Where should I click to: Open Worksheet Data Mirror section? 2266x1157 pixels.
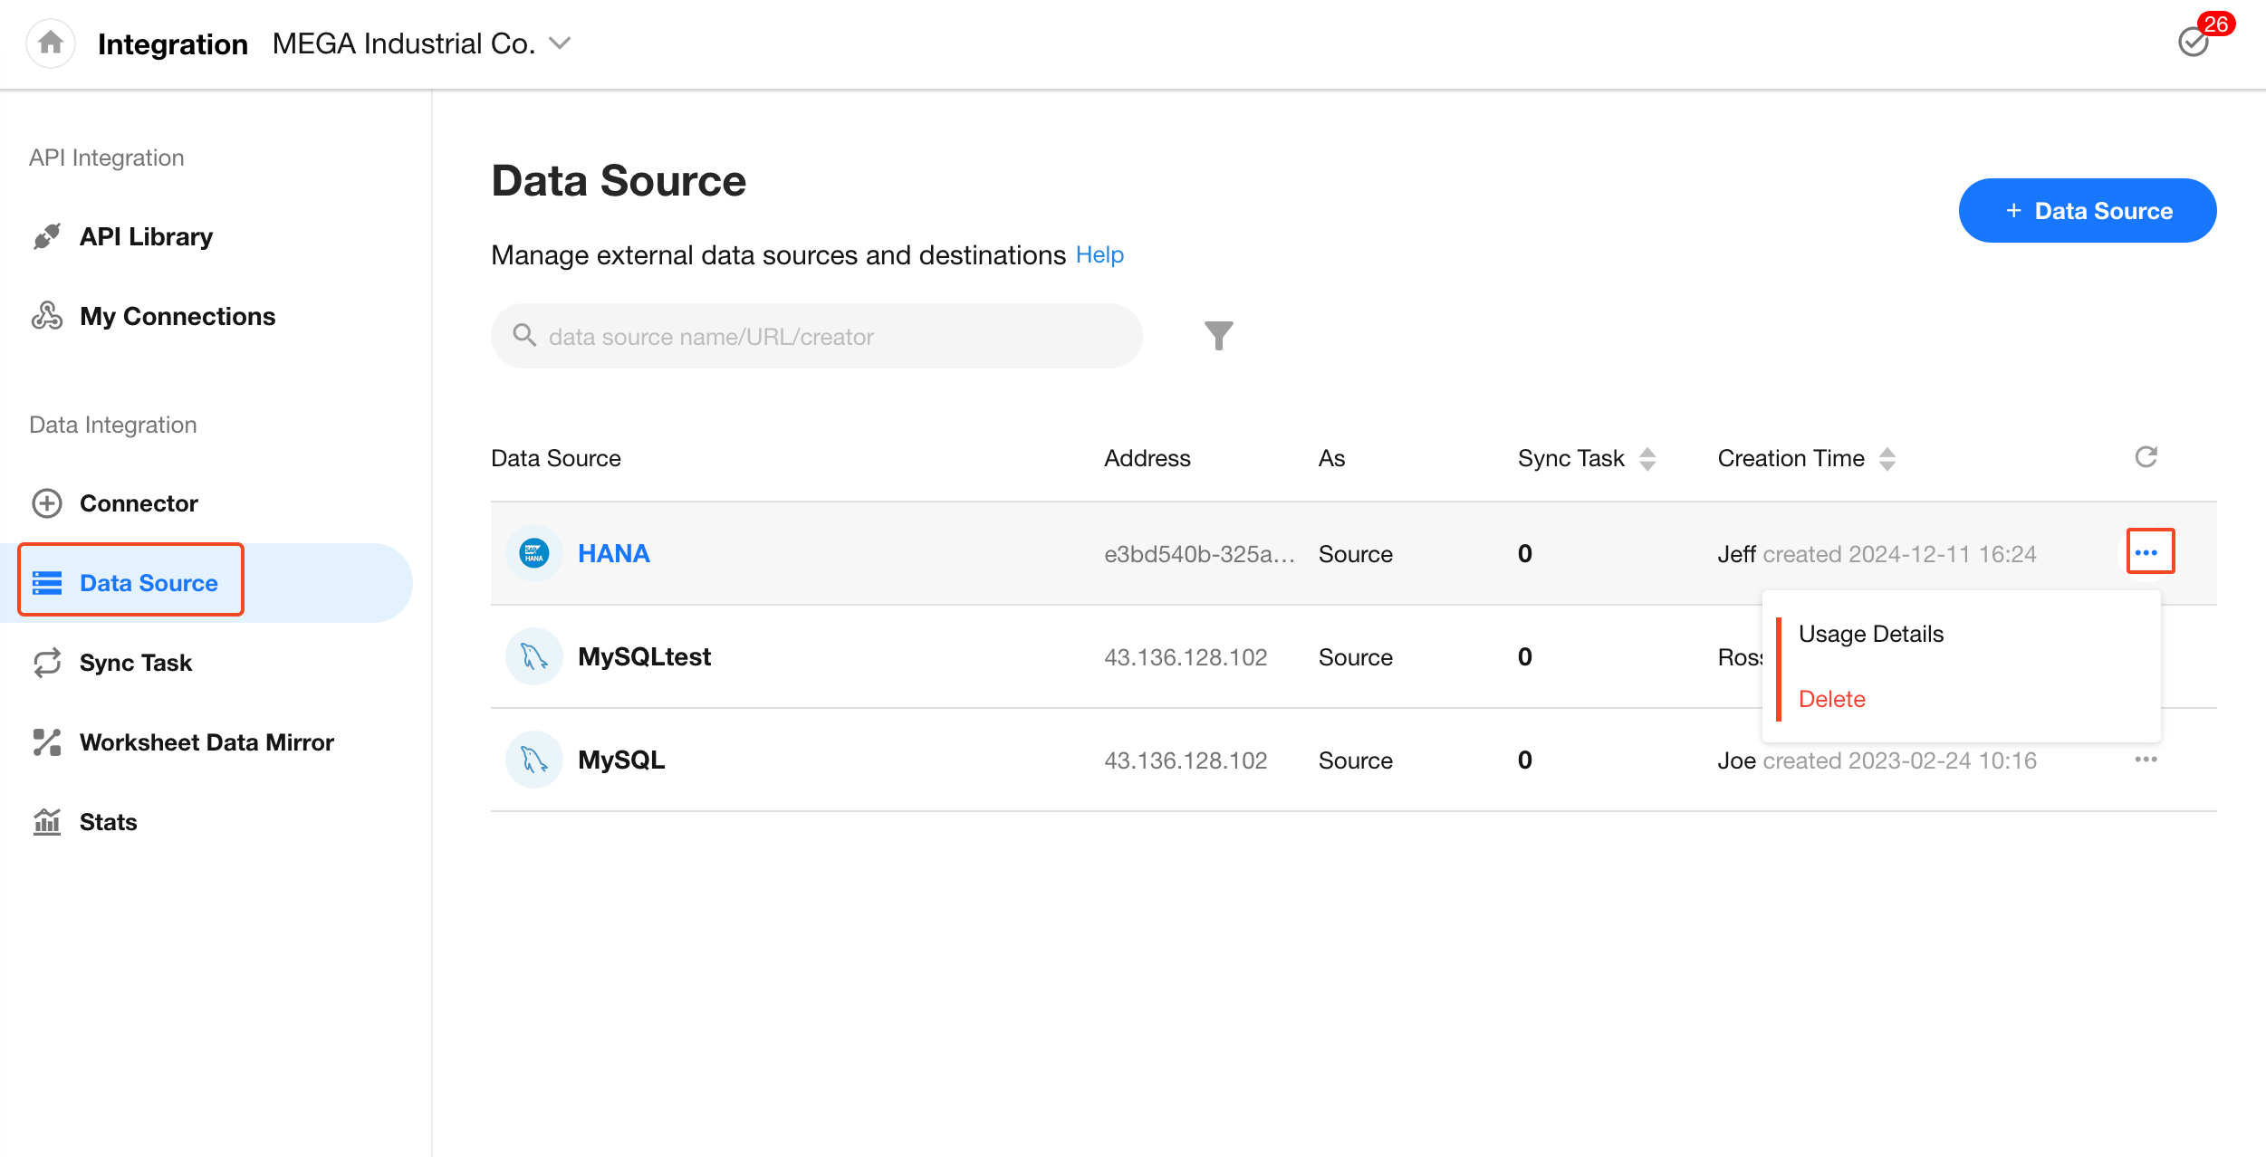click(206, 742)
